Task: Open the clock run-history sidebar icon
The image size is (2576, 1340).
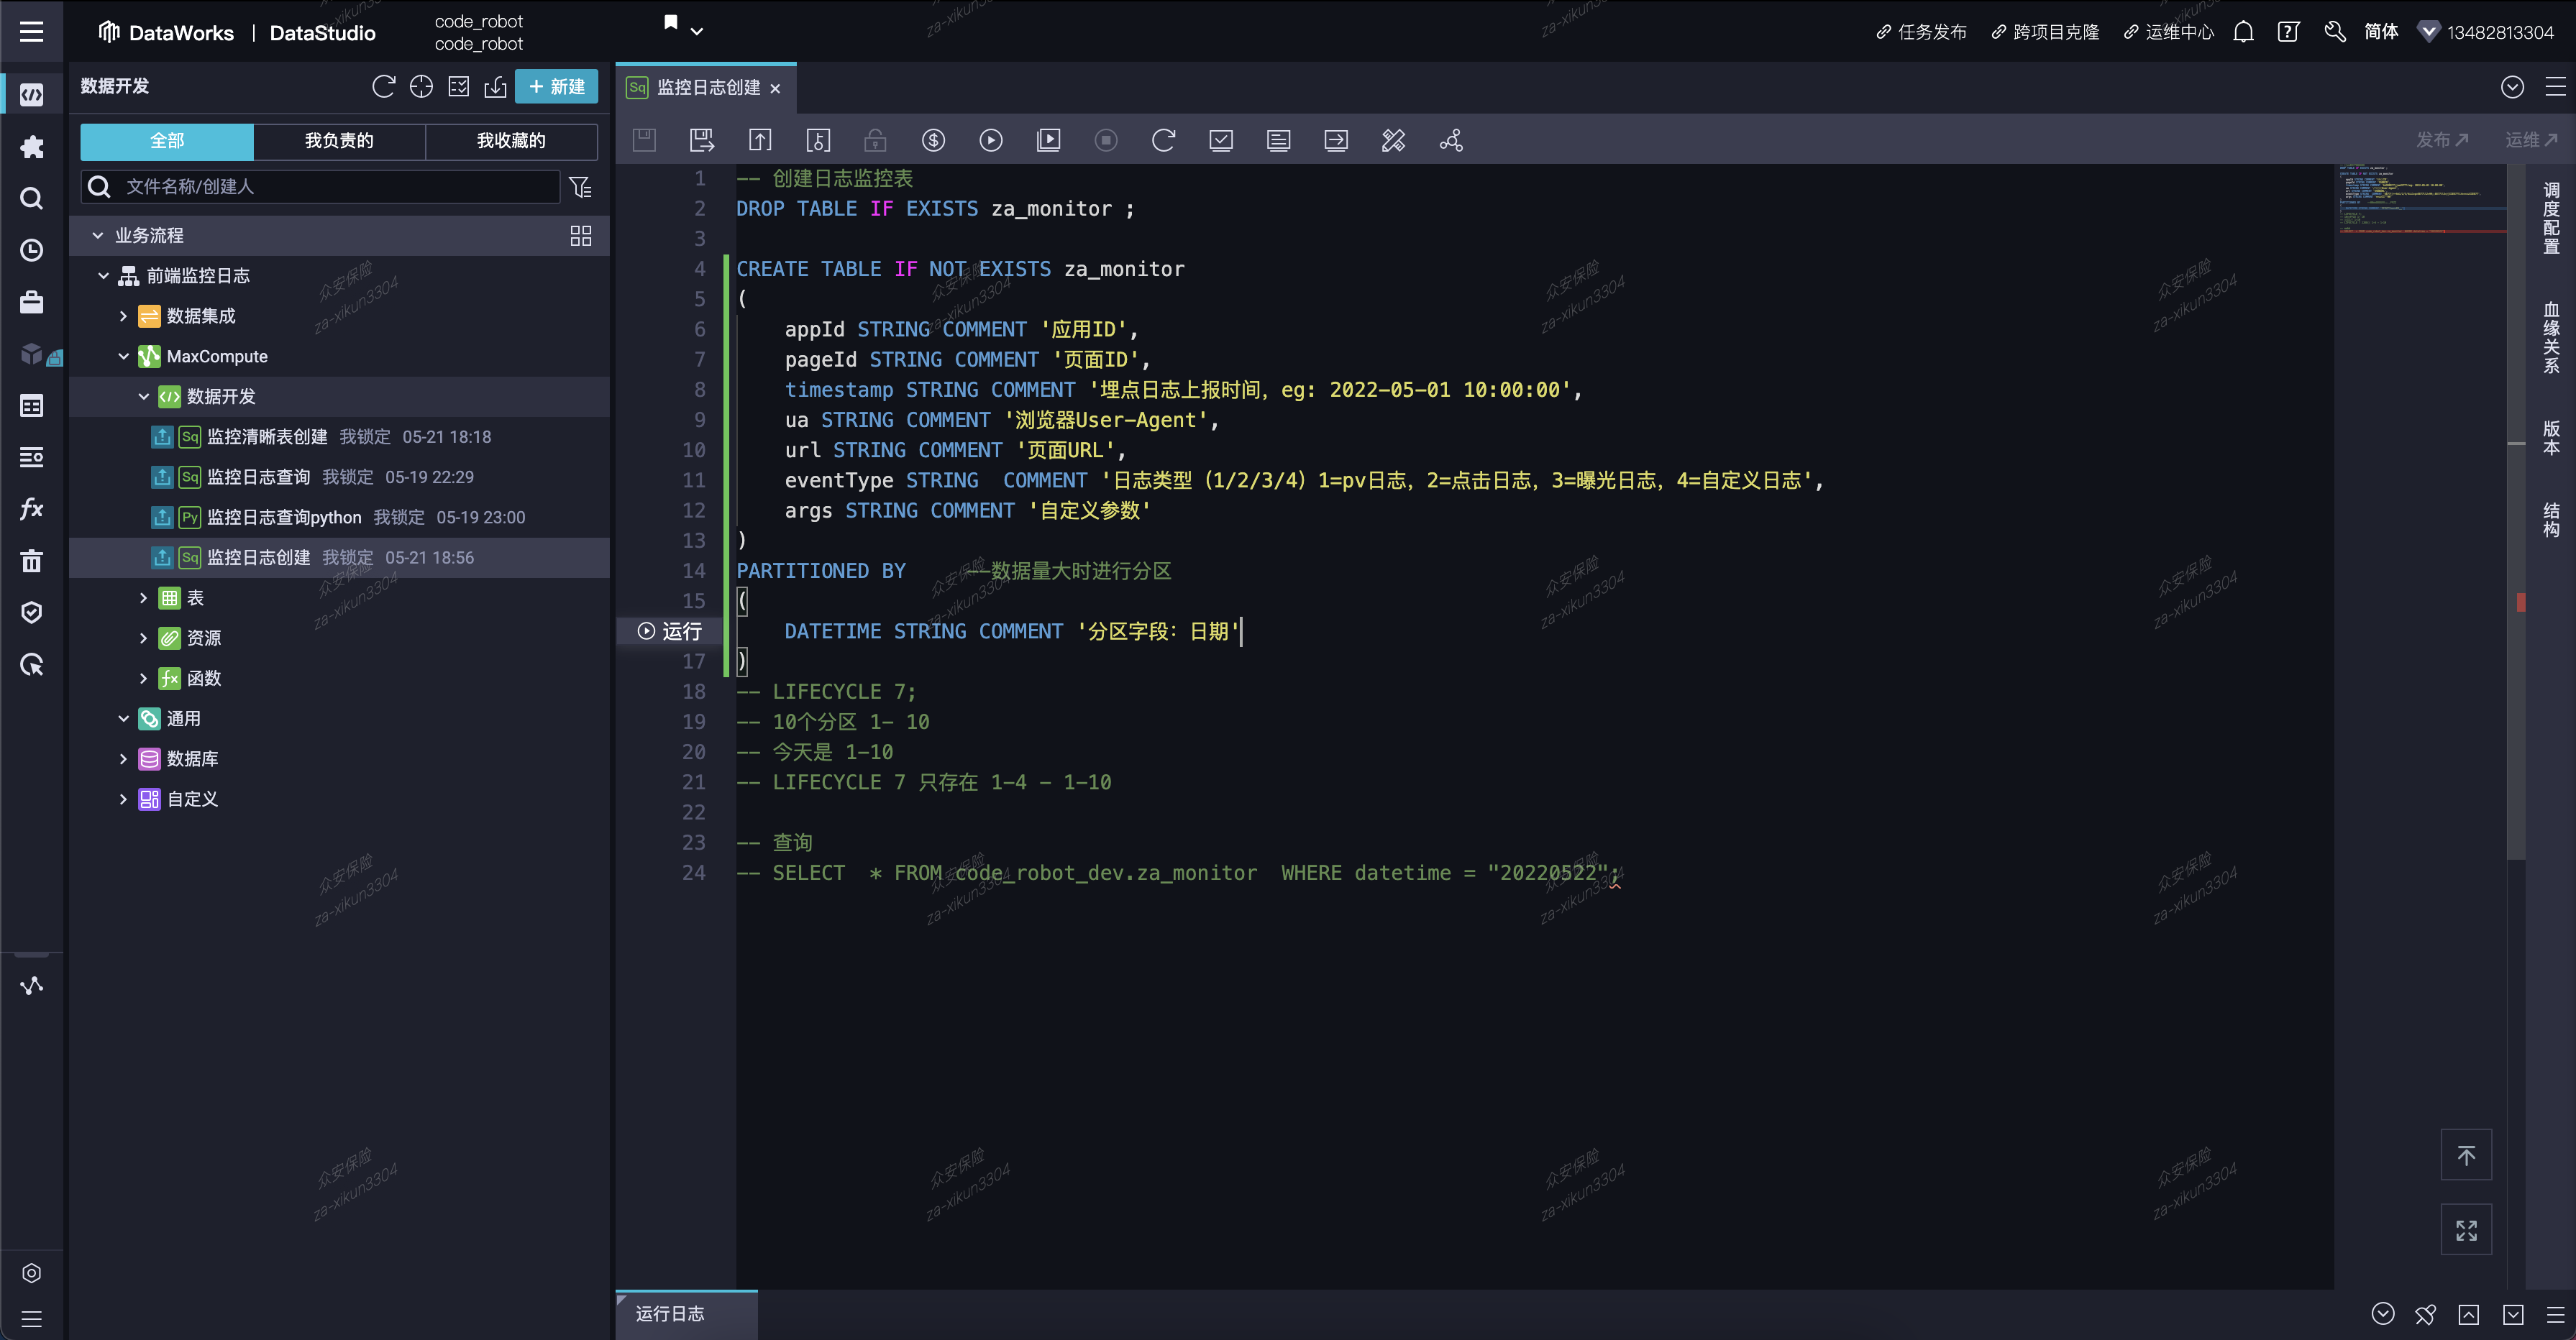Action: [32, 250]
